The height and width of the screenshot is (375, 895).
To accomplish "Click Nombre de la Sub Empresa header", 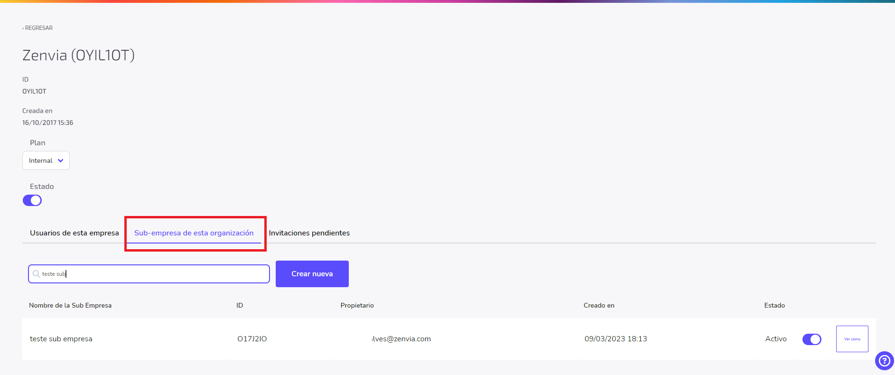I will pyautogui.click(x=70, y=305).
